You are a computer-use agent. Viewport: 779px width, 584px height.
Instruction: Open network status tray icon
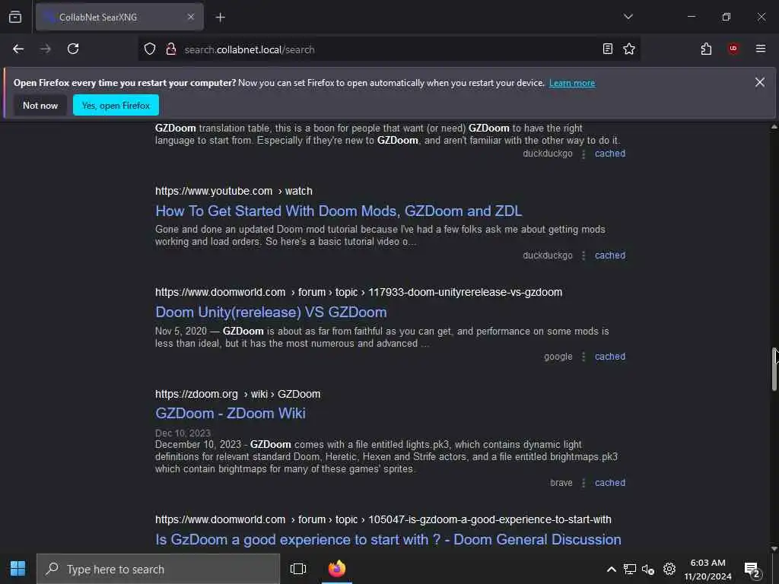629,569
